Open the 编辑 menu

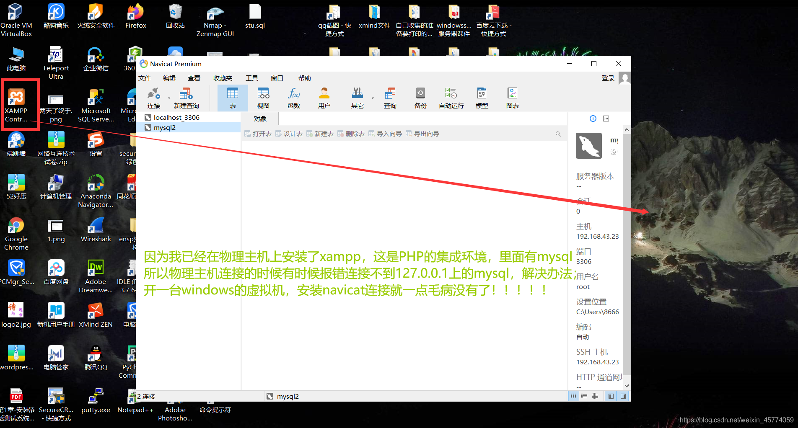tap(169, 78)
